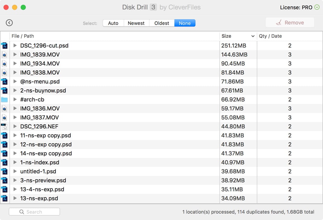323x220 pixels.
Task: Click the Photoshop file icon for 2-ns-buynow.psd
Action: pyautogui.click(x=5, y=90)
